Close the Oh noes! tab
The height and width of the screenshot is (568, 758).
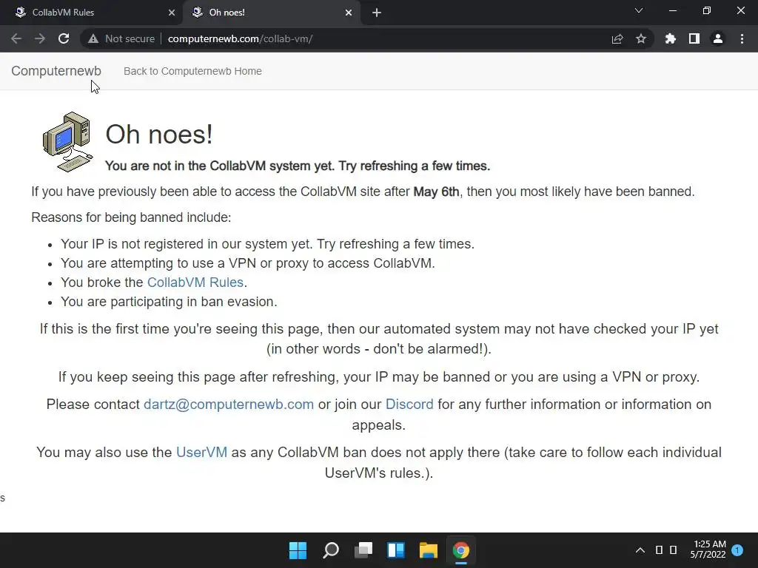pos(349,13)
